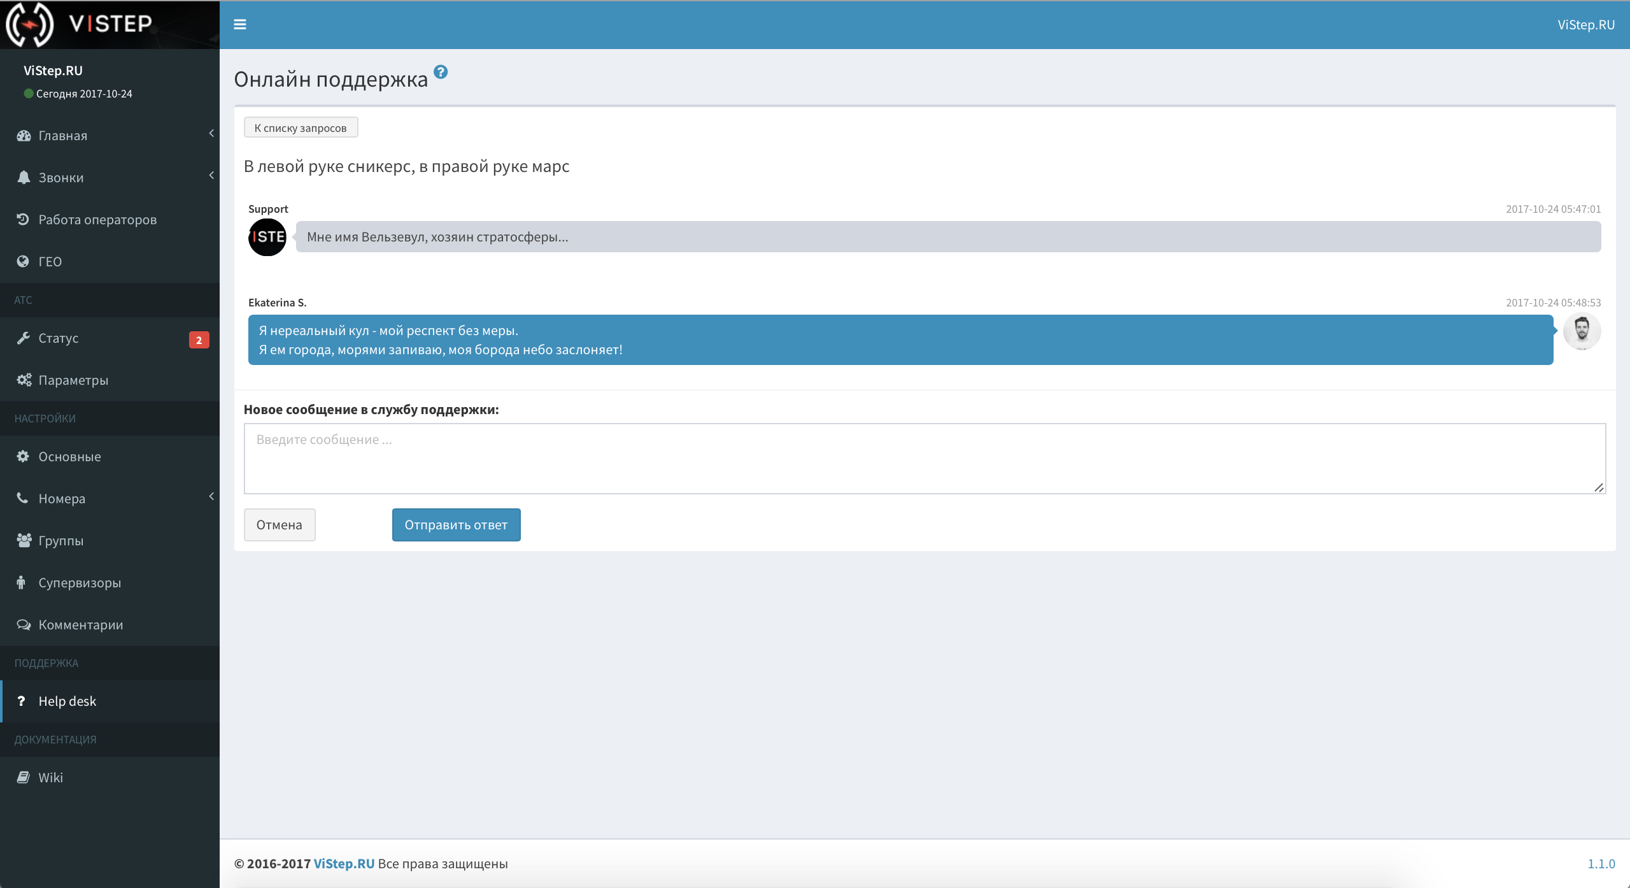The height and width of the screenshot is (888, 1630).
Task: Click the bell icon for Звонки
Action: pyautogui.click(x=24, y=177)
